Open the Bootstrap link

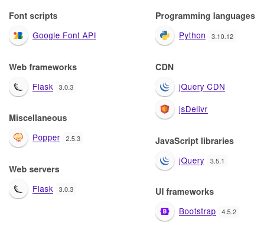pyautogui.click(x=197, y=211)
